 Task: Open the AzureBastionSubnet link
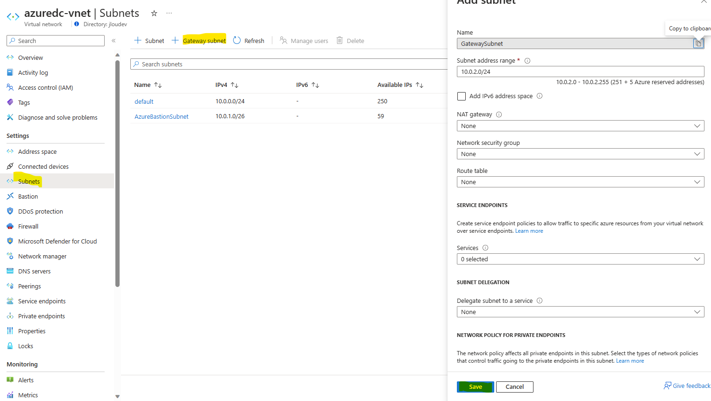point(161,116)
